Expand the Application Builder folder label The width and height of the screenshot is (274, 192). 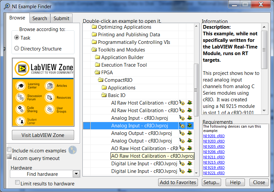click(122, 57)
